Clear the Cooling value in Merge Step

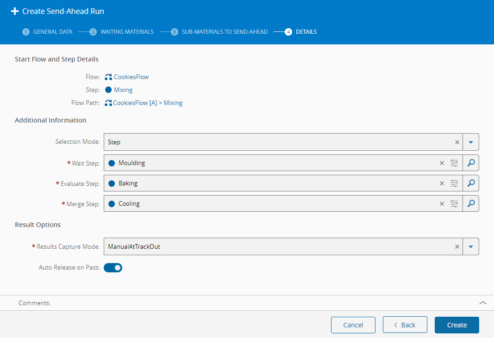(x=442, y=203)
